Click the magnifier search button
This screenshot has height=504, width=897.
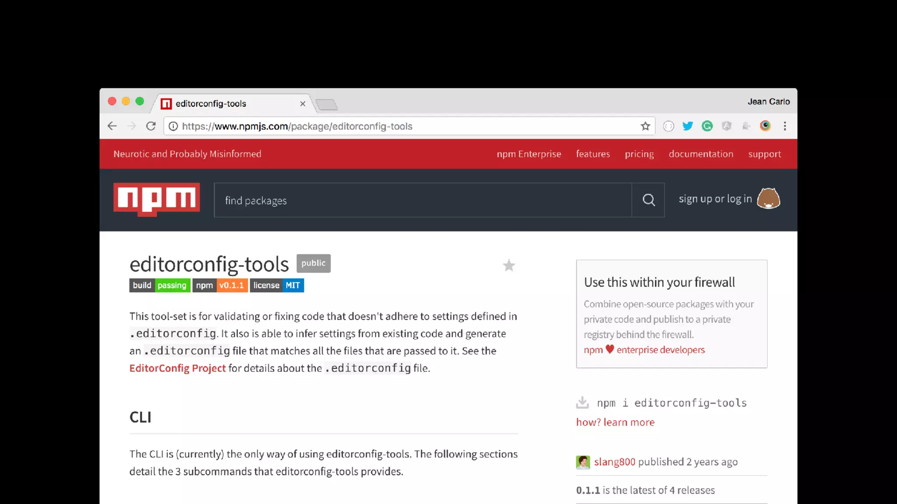[x=648, y=200]
